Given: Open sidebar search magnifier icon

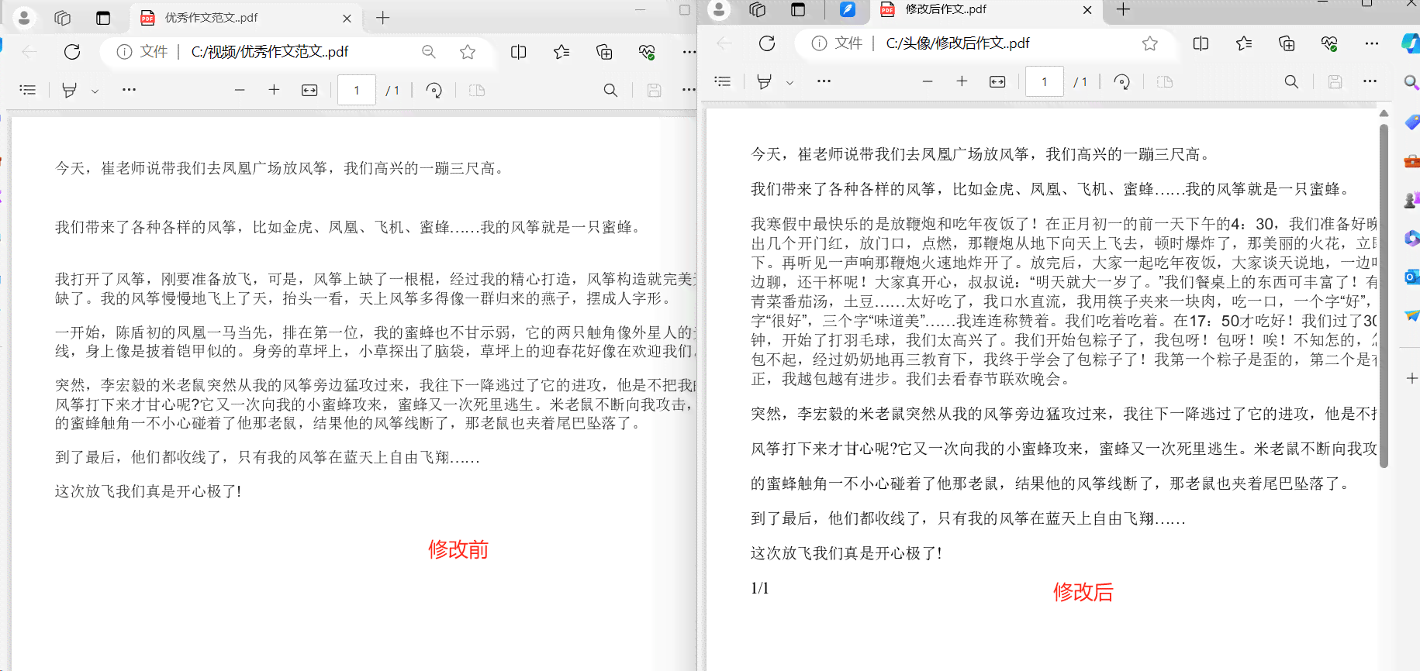Looking at the screenshot, I should pyautogui.click(x=1411, y=82).
